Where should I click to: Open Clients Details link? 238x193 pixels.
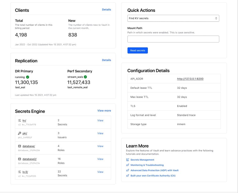[106, 10]
